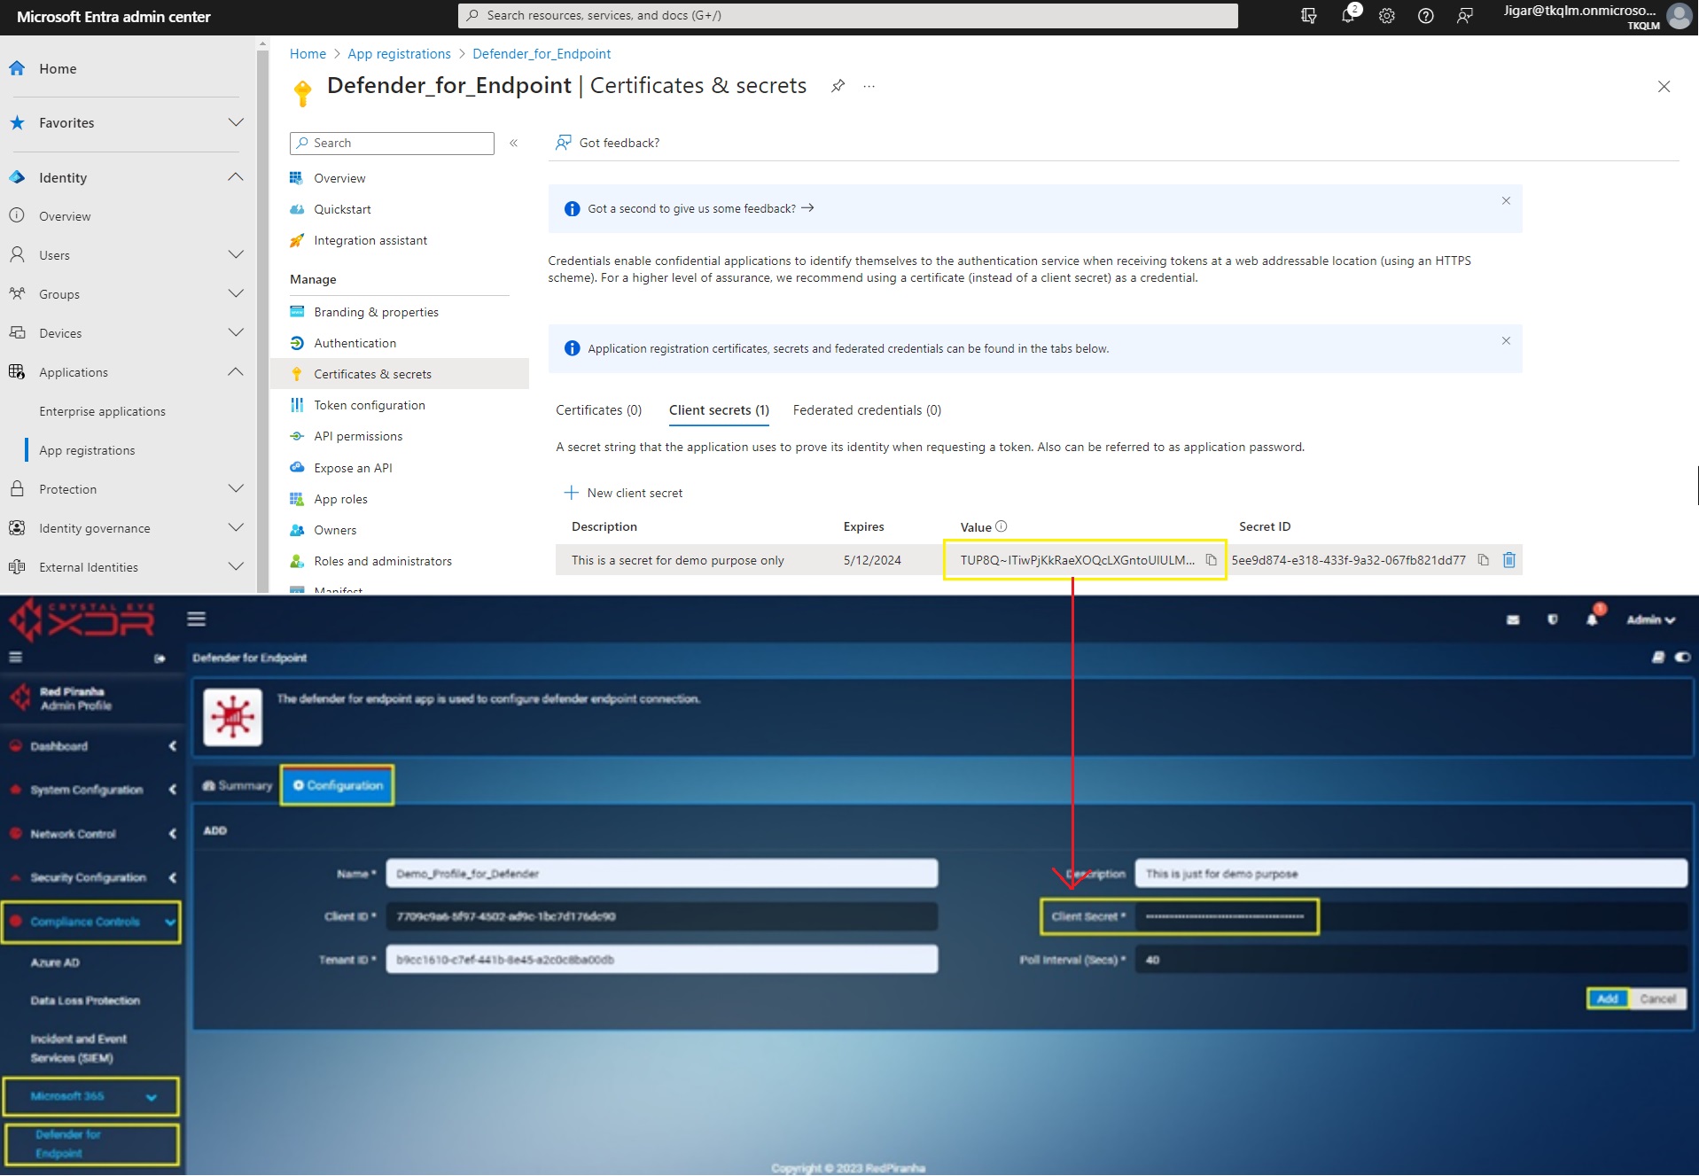Click the Tenant ID input field

pyautogui.click(x=661, y=959)
